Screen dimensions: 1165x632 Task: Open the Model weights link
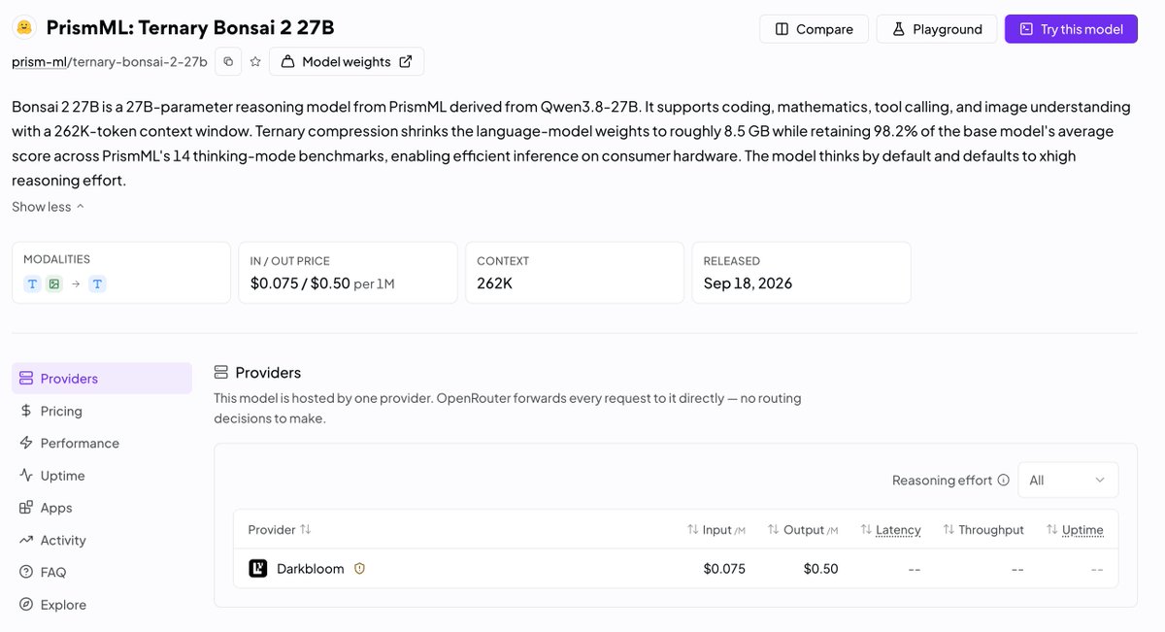point(347,61)
